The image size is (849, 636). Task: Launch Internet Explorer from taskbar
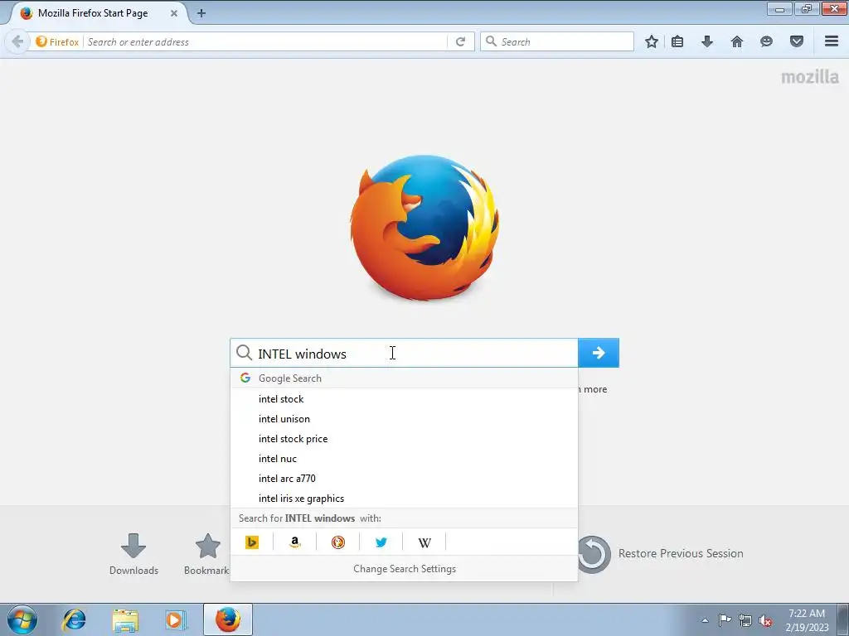[74, 619]
